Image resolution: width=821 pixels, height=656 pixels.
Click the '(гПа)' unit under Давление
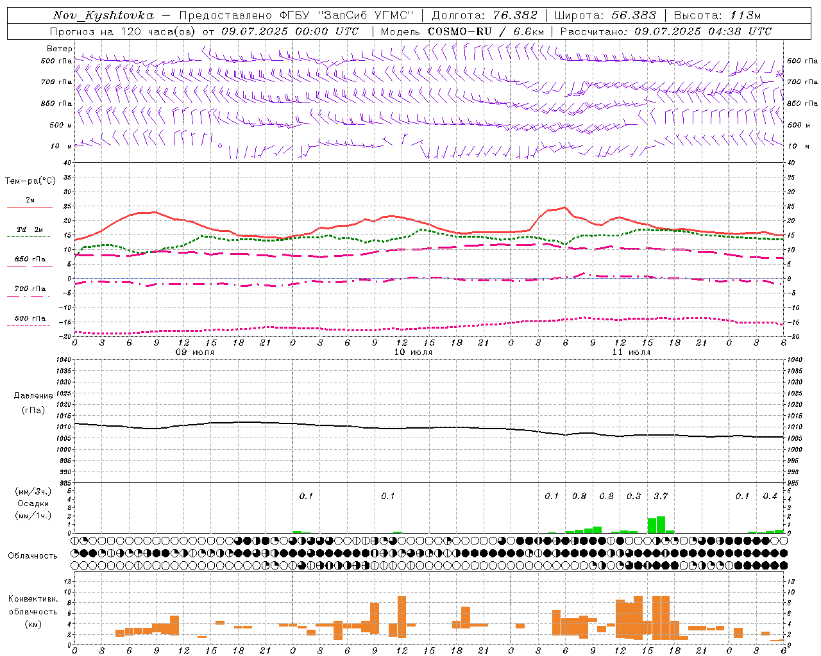(x=33, y=410)
